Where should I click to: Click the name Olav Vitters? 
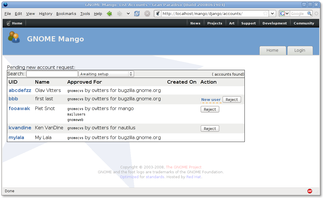pos(48,90)
